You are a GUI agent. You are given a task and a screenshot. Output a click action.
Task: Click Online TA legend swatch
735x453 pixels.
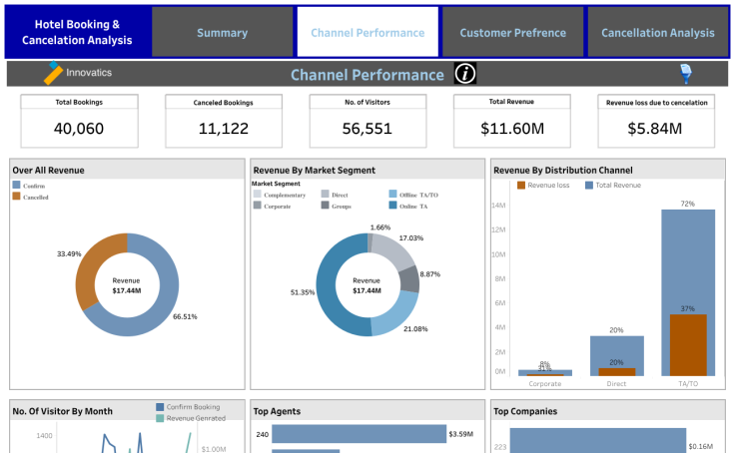point(392,205)
